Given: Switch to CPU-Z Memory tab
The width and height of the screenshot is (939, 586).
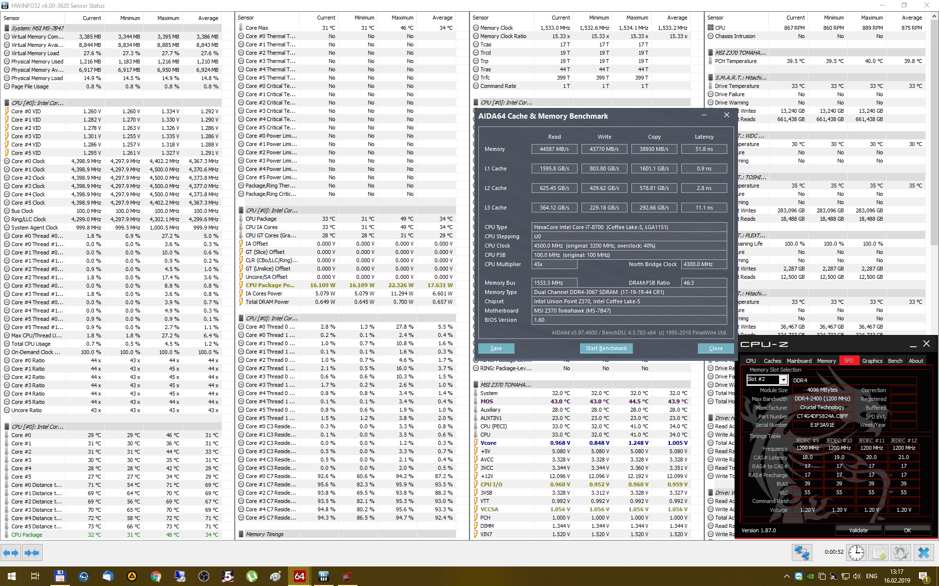Looking at the screenshot, I should click(x=826, y=361).
